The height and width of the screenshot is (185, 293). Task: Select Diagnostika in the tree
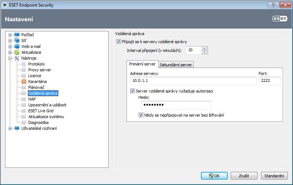click(38, 122)
